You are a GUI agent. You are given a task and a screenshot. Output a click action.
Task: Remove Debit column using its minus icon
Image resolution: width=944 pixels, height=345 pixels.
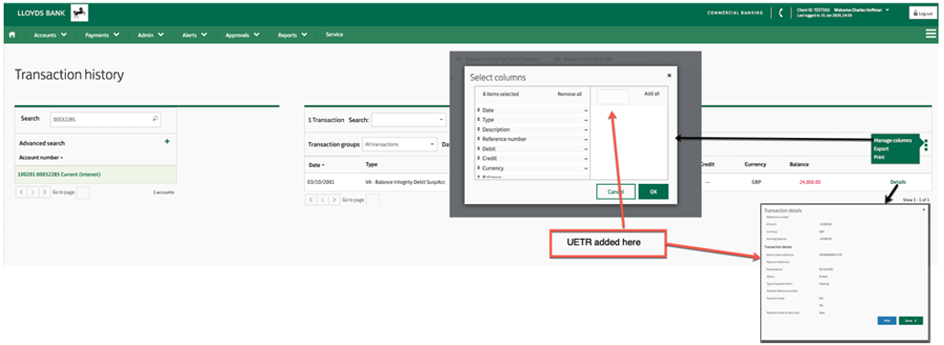[x=585, y=149]
